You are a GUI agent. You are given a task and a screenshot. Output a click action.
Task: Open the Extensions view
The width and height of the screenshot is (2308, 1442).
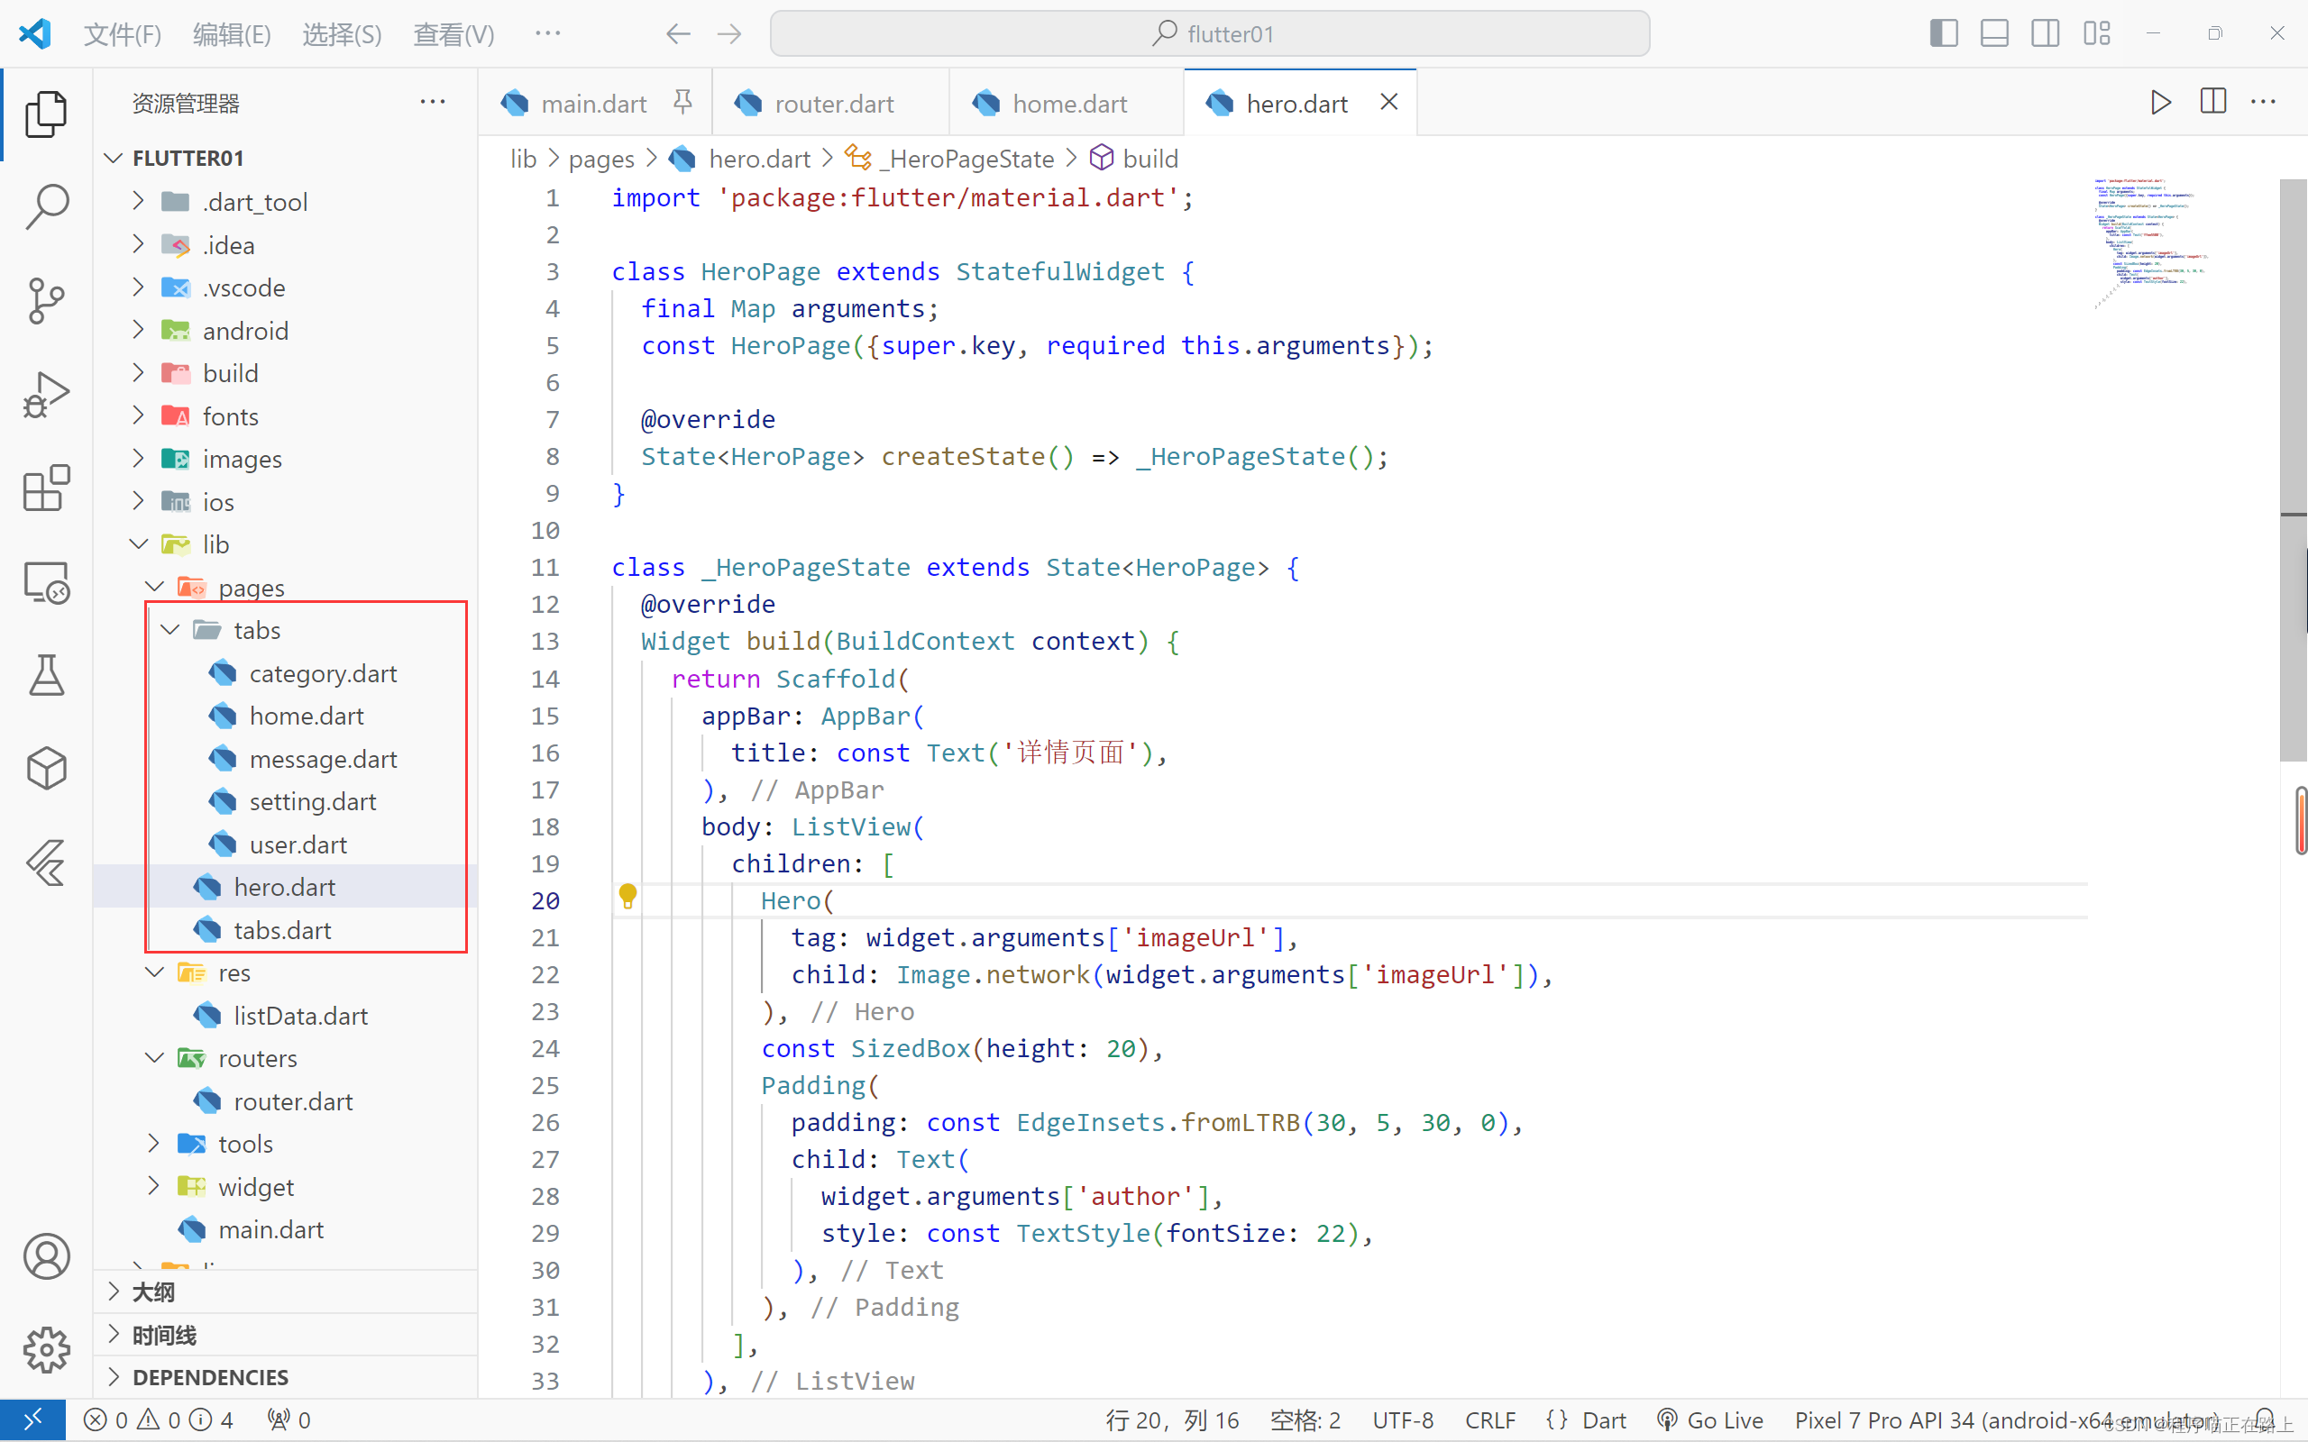coord(46,488)
